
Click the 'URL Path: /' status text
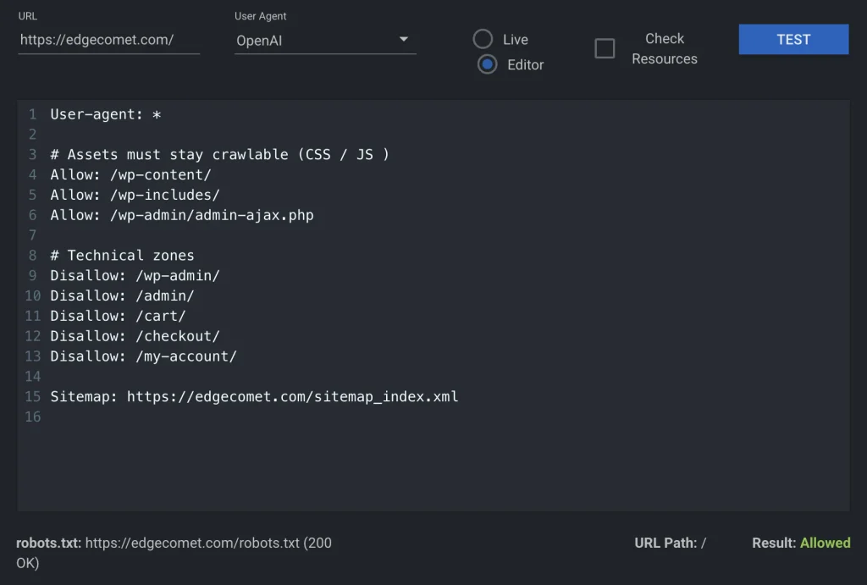click(x=671, y=543)
